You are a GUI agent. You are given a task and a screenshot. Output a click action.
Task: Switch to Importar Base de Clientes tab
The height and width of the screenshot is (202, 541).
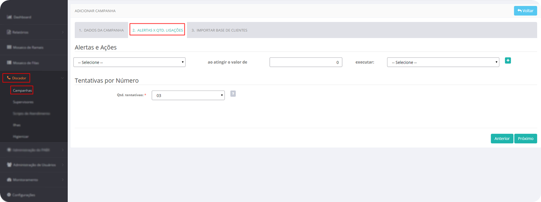219,30
